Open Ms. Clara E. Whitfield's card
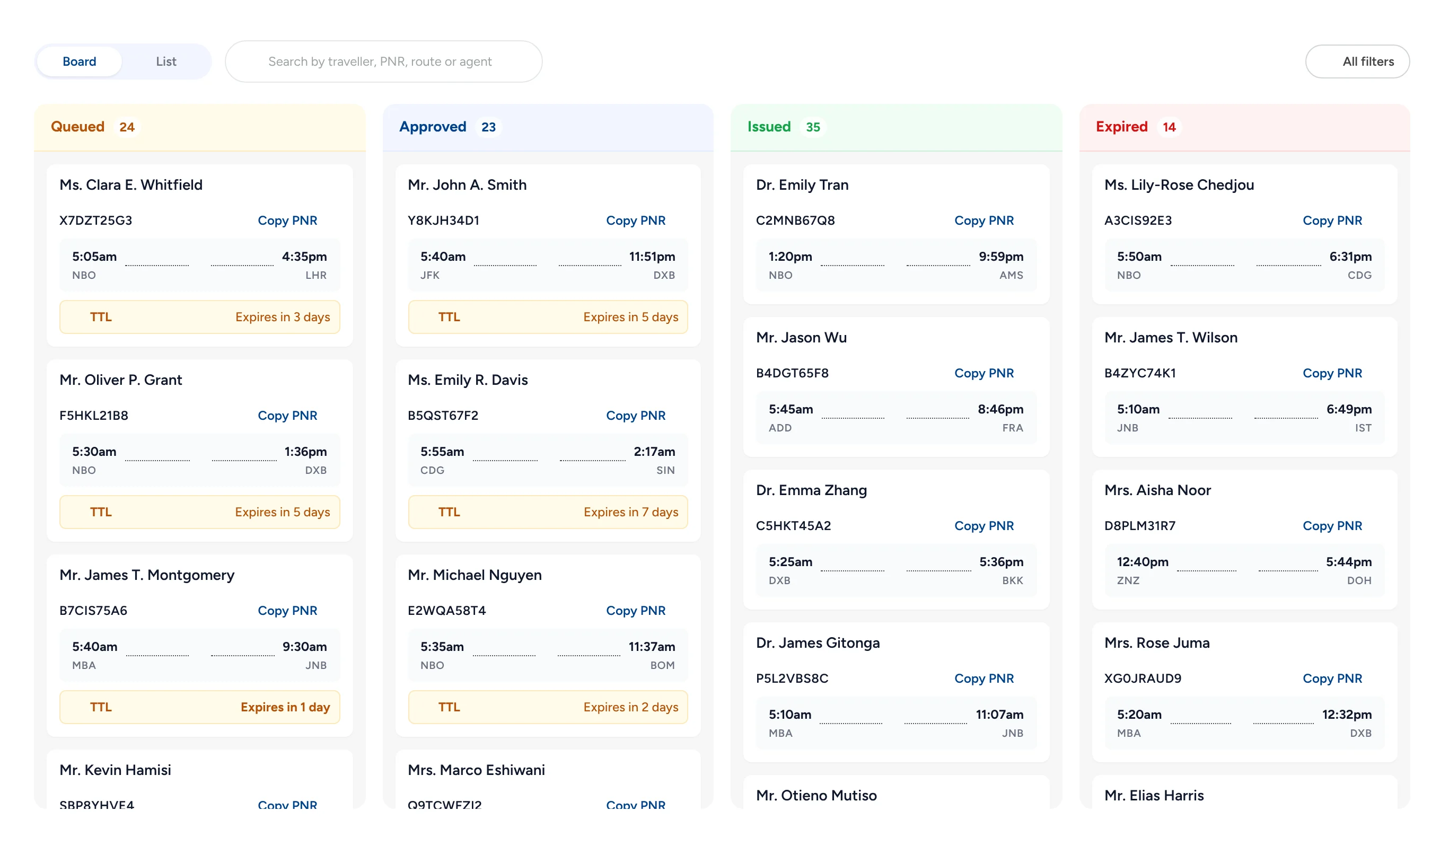This screenshot has width=1440, height=846. [199, 255]
